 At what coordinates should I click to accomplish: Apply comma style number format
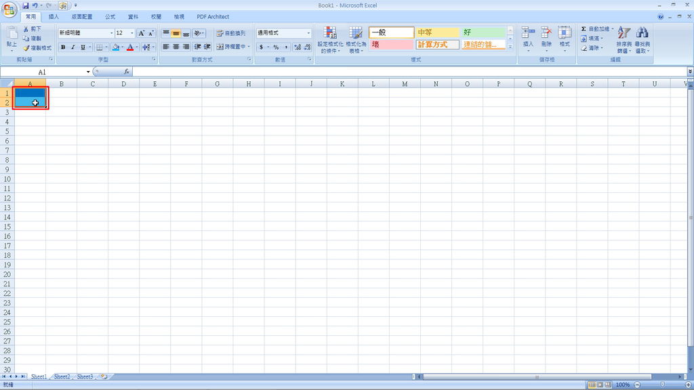tap(286, 47)
